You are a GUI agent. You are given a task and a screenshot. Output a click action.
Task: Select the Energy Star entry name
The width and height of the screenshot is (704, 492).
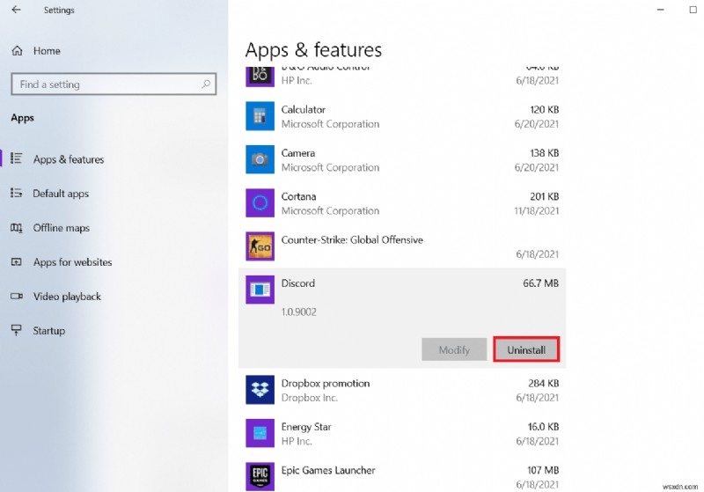(306, 427)
